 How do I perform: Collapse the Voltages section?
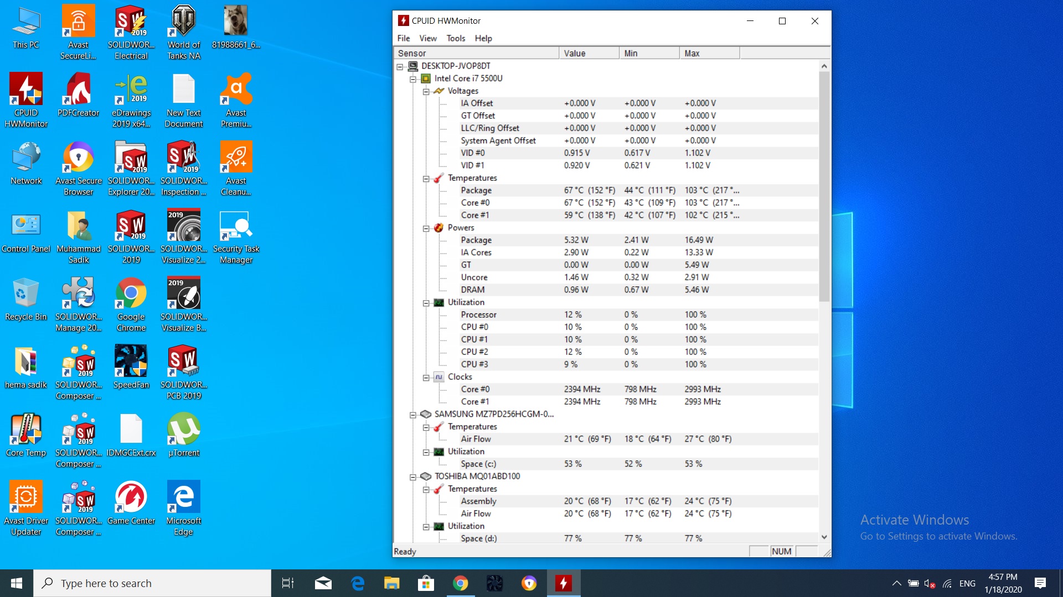pos(426,91)
